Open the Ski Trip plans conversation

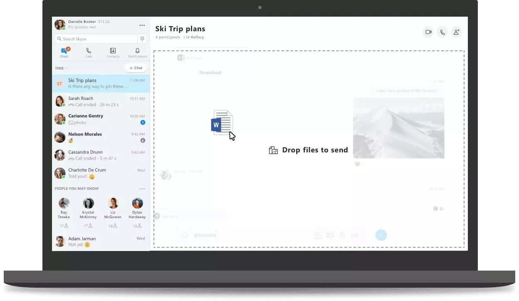pos(101,83)
